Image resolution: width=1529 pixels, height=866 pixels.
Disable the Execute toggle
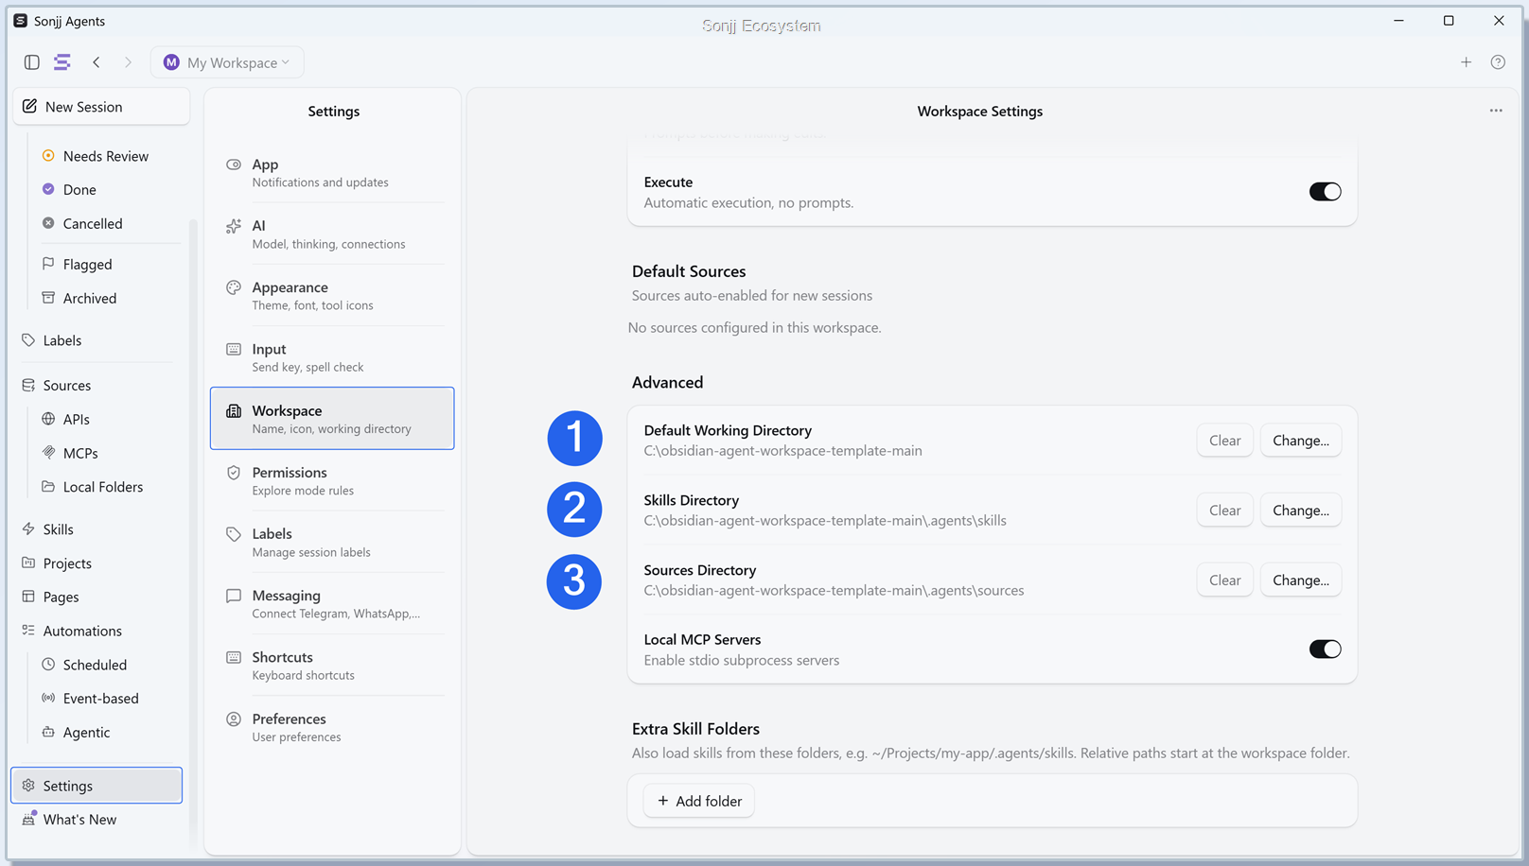point(1325,192)
